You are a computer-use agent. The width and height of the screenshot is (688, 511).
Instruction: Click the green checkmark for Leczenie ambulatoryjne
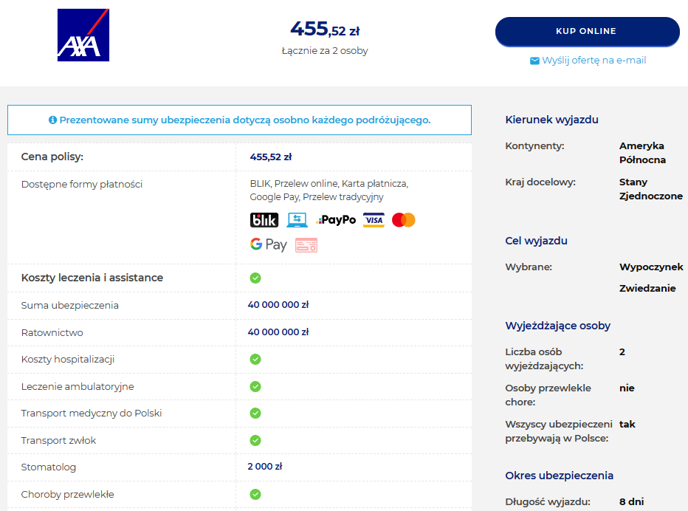[255, 386]
